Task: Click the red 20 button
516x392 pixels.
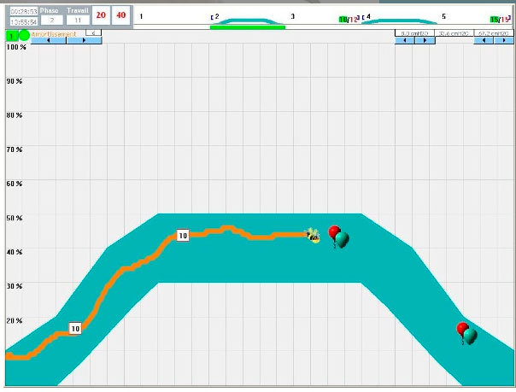Action: [101, 15]
